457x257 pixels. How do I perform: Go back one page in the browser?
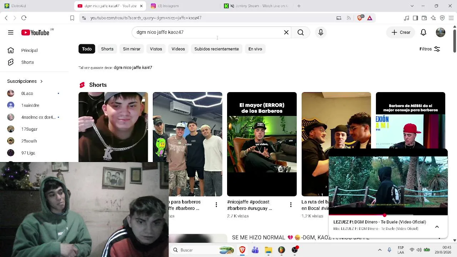[6, 18]
